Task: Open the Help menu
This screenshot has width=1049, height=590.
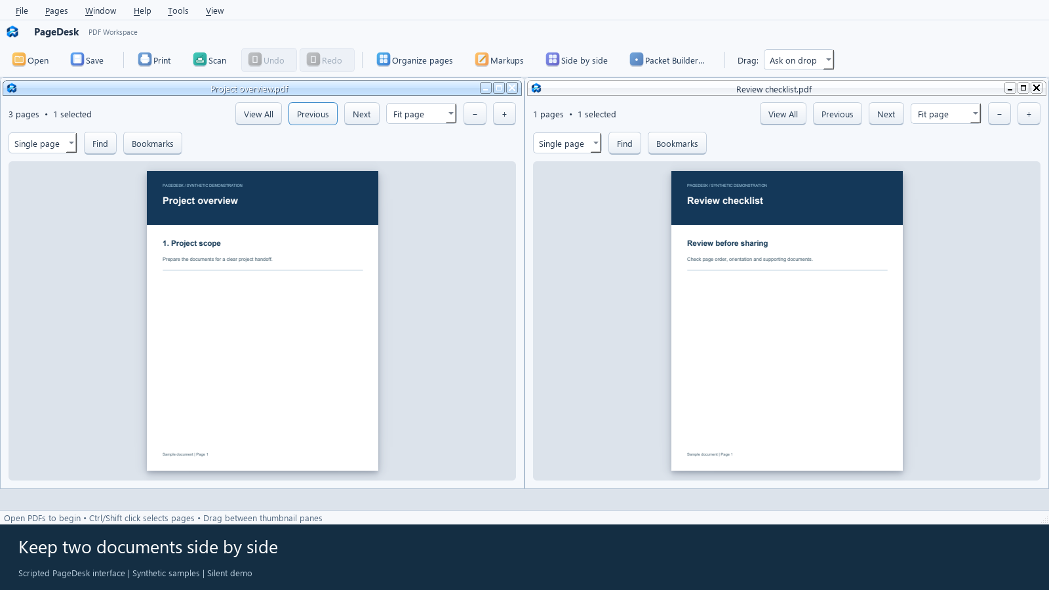Action: pyautogui.click(x=142, y=10)
